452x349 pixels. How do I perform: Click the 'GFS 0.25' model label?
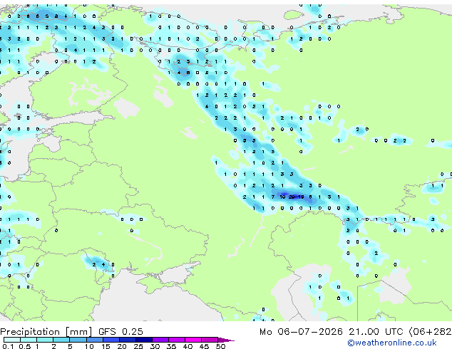pos(120,332)
